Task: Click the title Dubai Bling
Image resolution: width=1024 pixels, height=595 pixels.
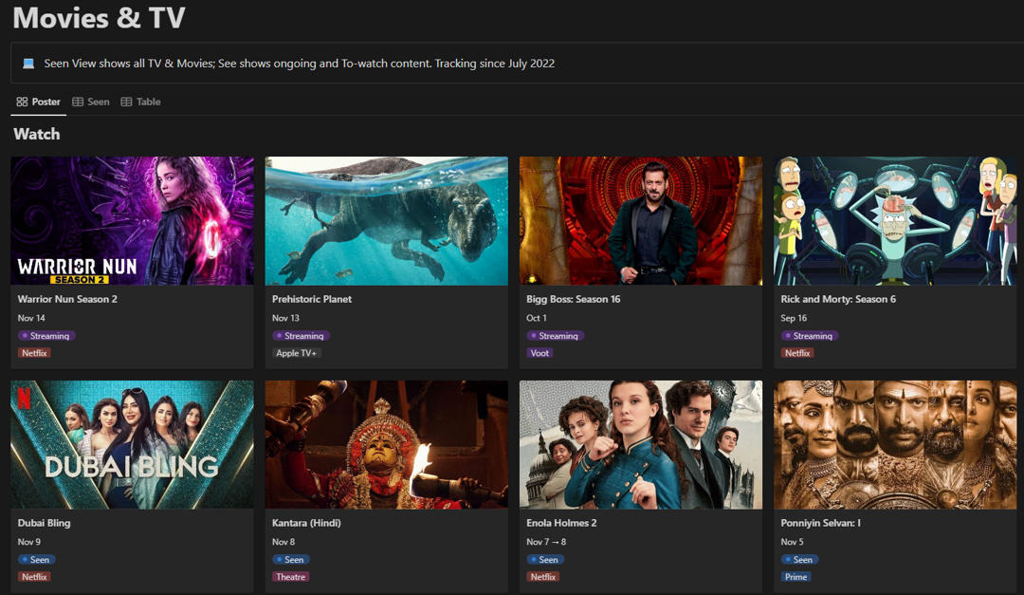Action: pyautogui.click(x=44, y=523)
